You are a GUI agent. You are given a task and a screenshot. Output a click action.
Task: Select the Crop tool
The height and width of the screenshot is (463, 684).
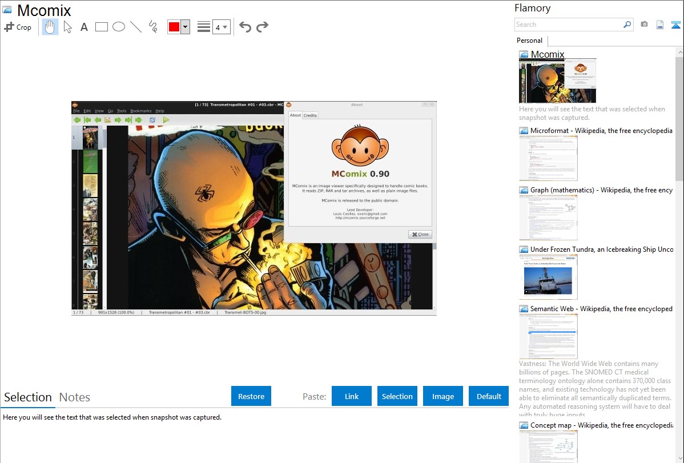coord(18,27)
